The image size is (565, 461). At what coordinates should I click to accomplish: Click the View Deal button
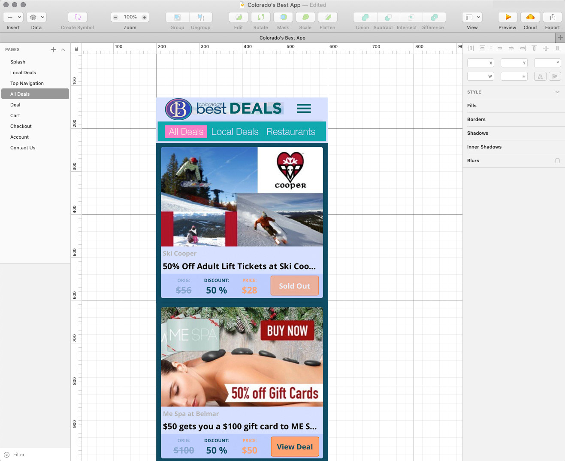click(295, 447)
